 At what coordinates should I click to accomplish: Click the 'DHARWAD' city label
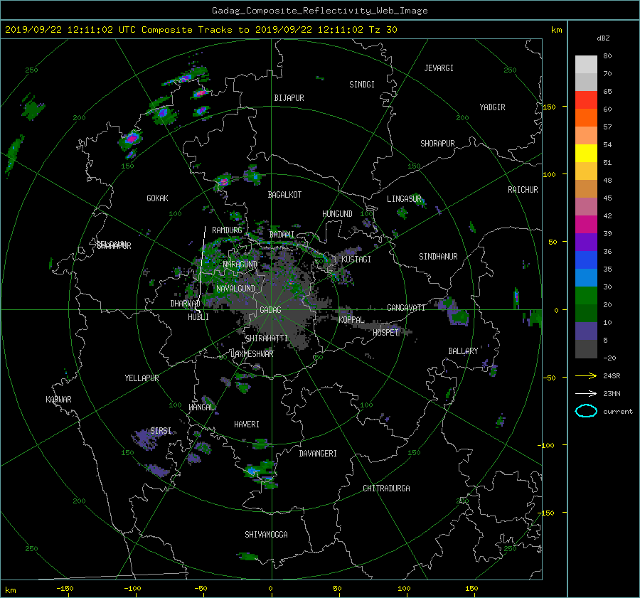tap(185, 304)
